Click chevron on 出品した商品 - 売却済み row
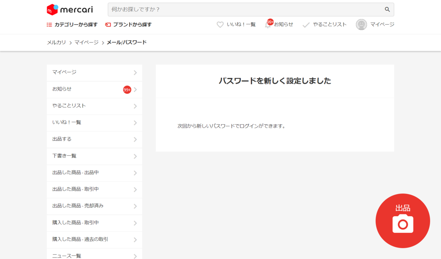441x259 pixels. click(x=135, y=207)
